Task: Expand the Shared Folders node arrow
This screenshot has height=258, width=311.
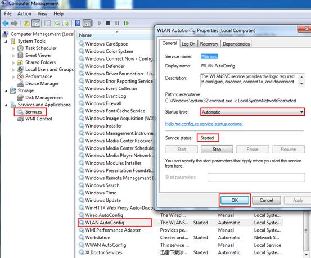Action: tap(13, 62)
